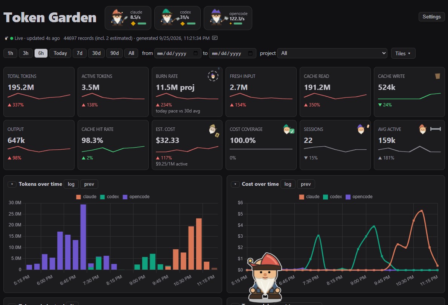Click the green bar under codex rate
The image size is (448, 305).
tap(191, 24)
